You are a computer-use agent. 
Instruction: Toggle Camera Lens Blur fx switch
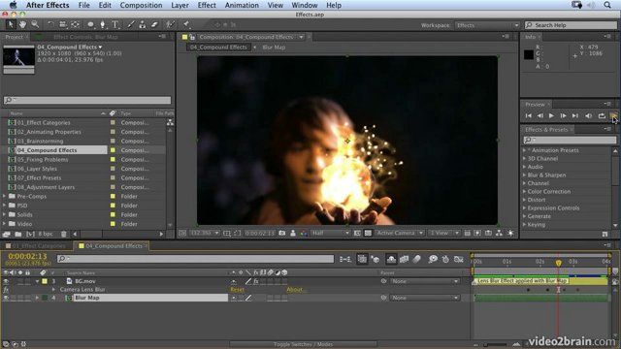(x=6, y=290)
